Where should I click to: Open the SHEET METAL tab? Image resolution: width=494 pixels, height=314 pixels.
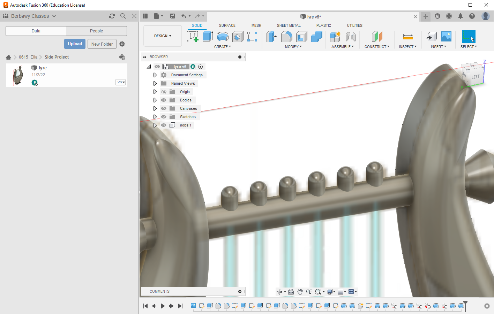coord(289,25)
